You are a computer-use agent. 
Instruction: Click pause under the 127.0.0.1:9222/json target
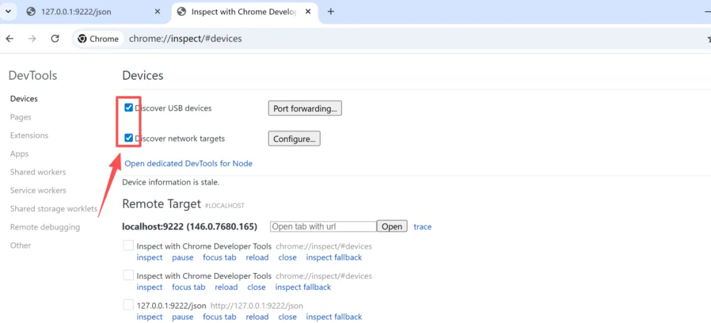(183, 316)
